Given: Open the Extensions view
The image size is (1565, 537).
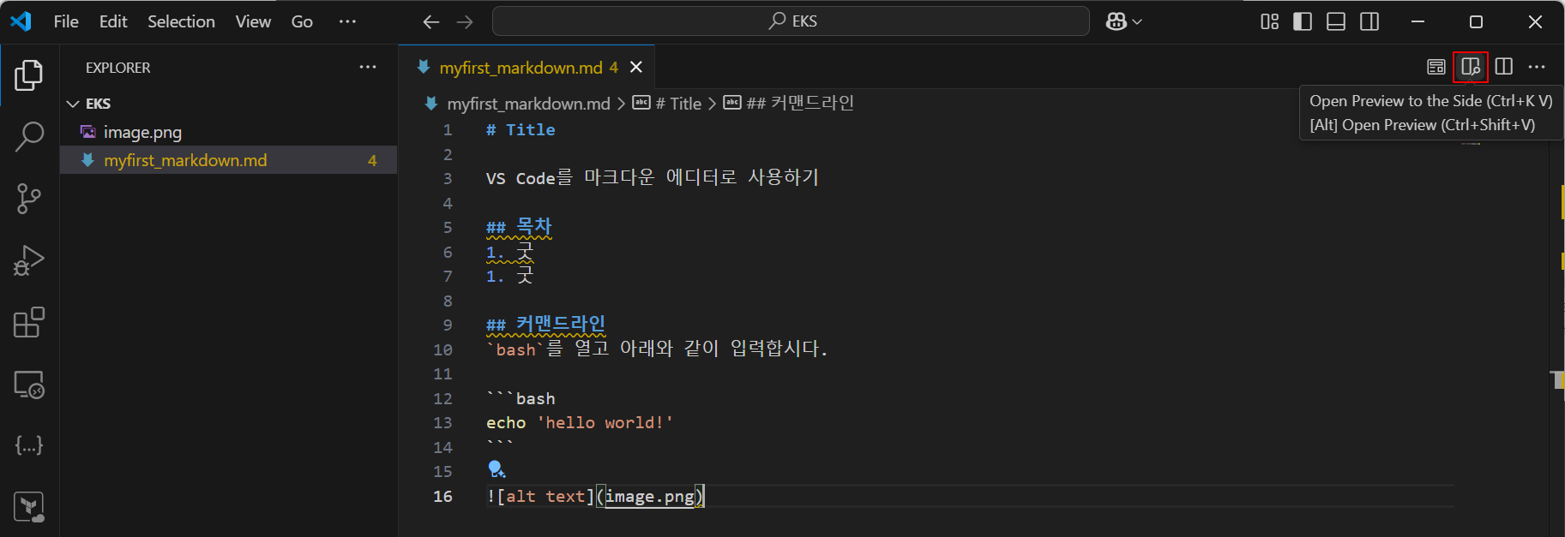Looking at the screenshot, I should pyautogui.click(x=29, y=322).
